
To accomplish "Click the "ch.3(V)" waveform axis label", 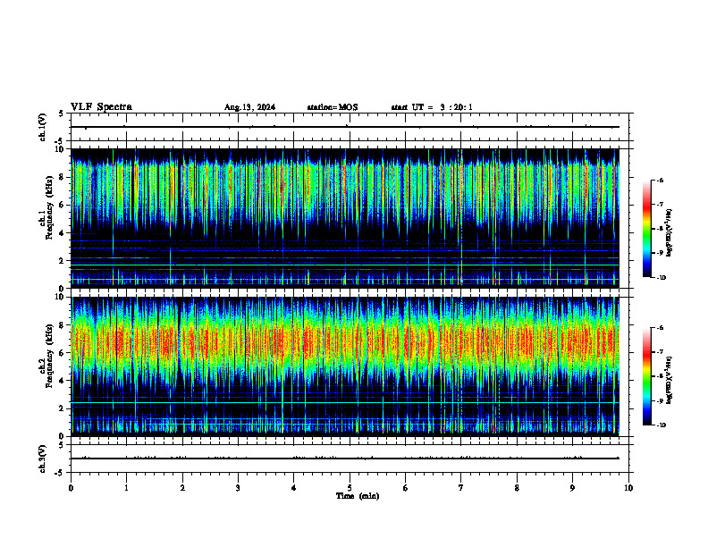I will [x=43, y=459].
